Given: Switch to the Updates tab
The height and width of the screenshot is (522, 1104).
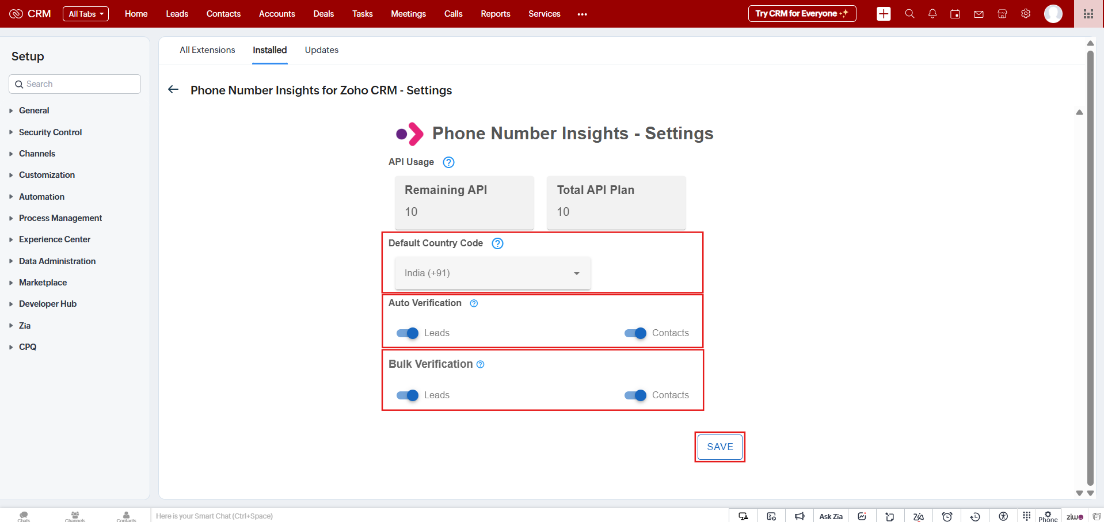Looking at the screenshot, I should pyautogui.click(x=322, y=50).
